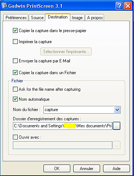
Task: Click the Annuler button
Action: [x=87, y=168]
